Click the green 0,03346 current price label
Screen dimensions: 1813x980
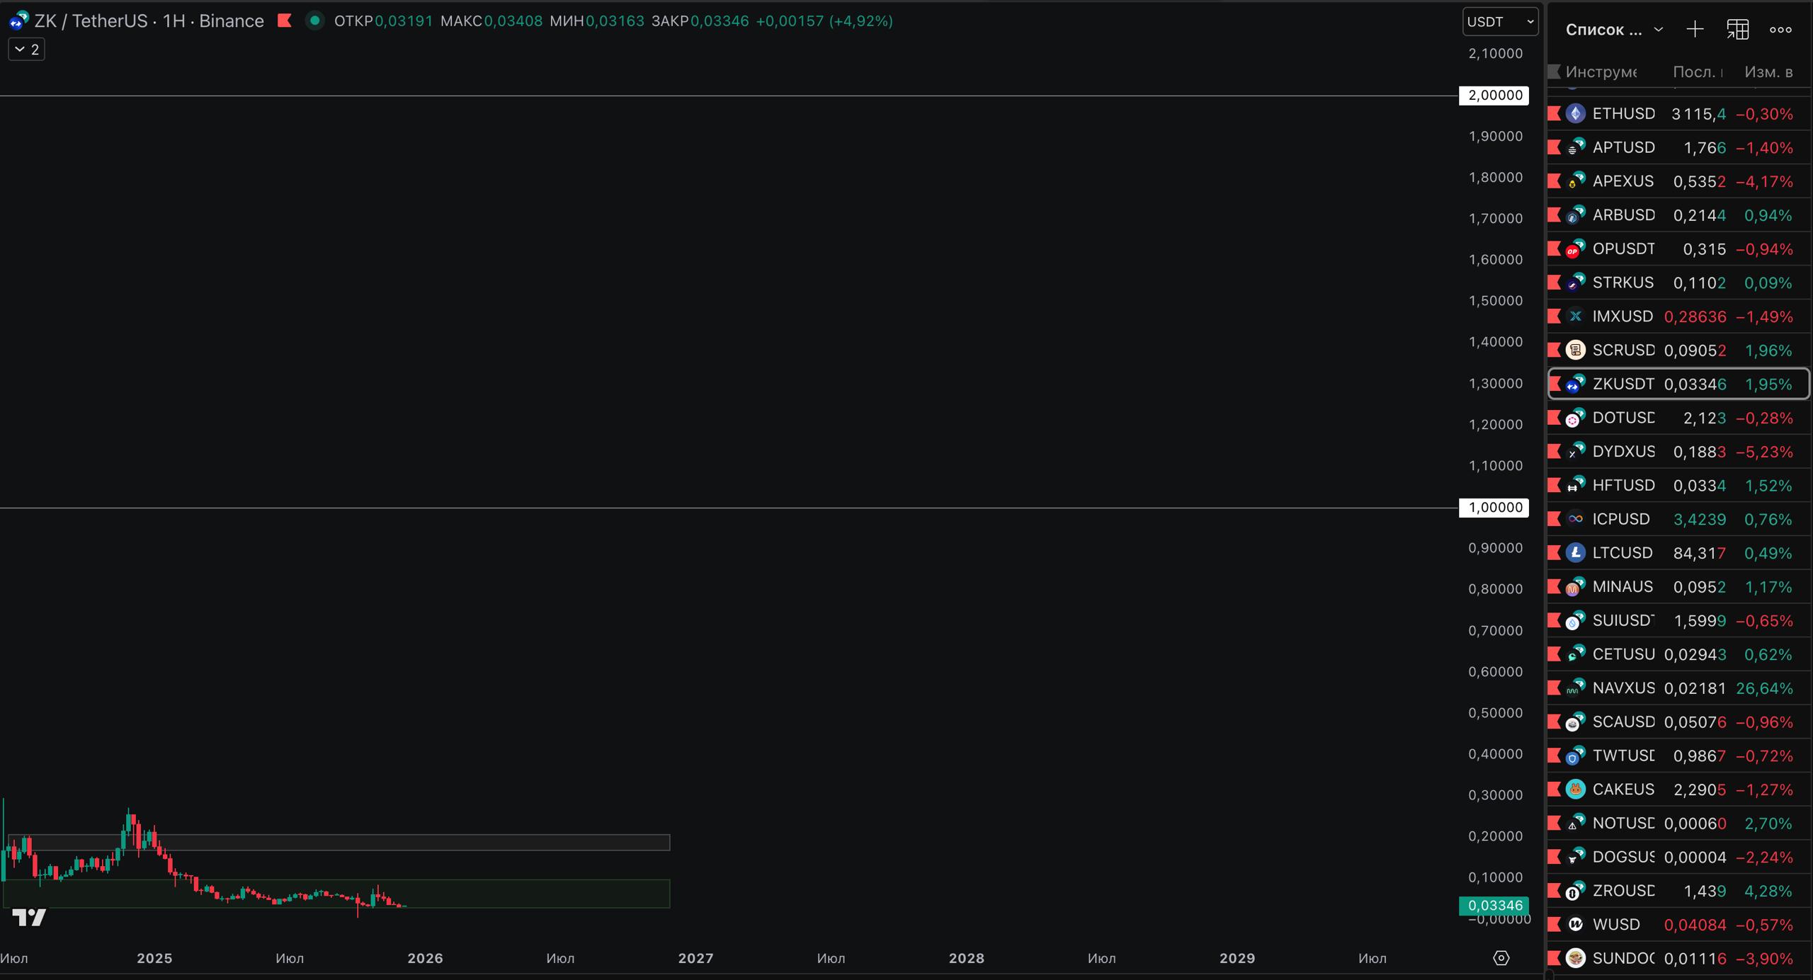point(1494,905)
